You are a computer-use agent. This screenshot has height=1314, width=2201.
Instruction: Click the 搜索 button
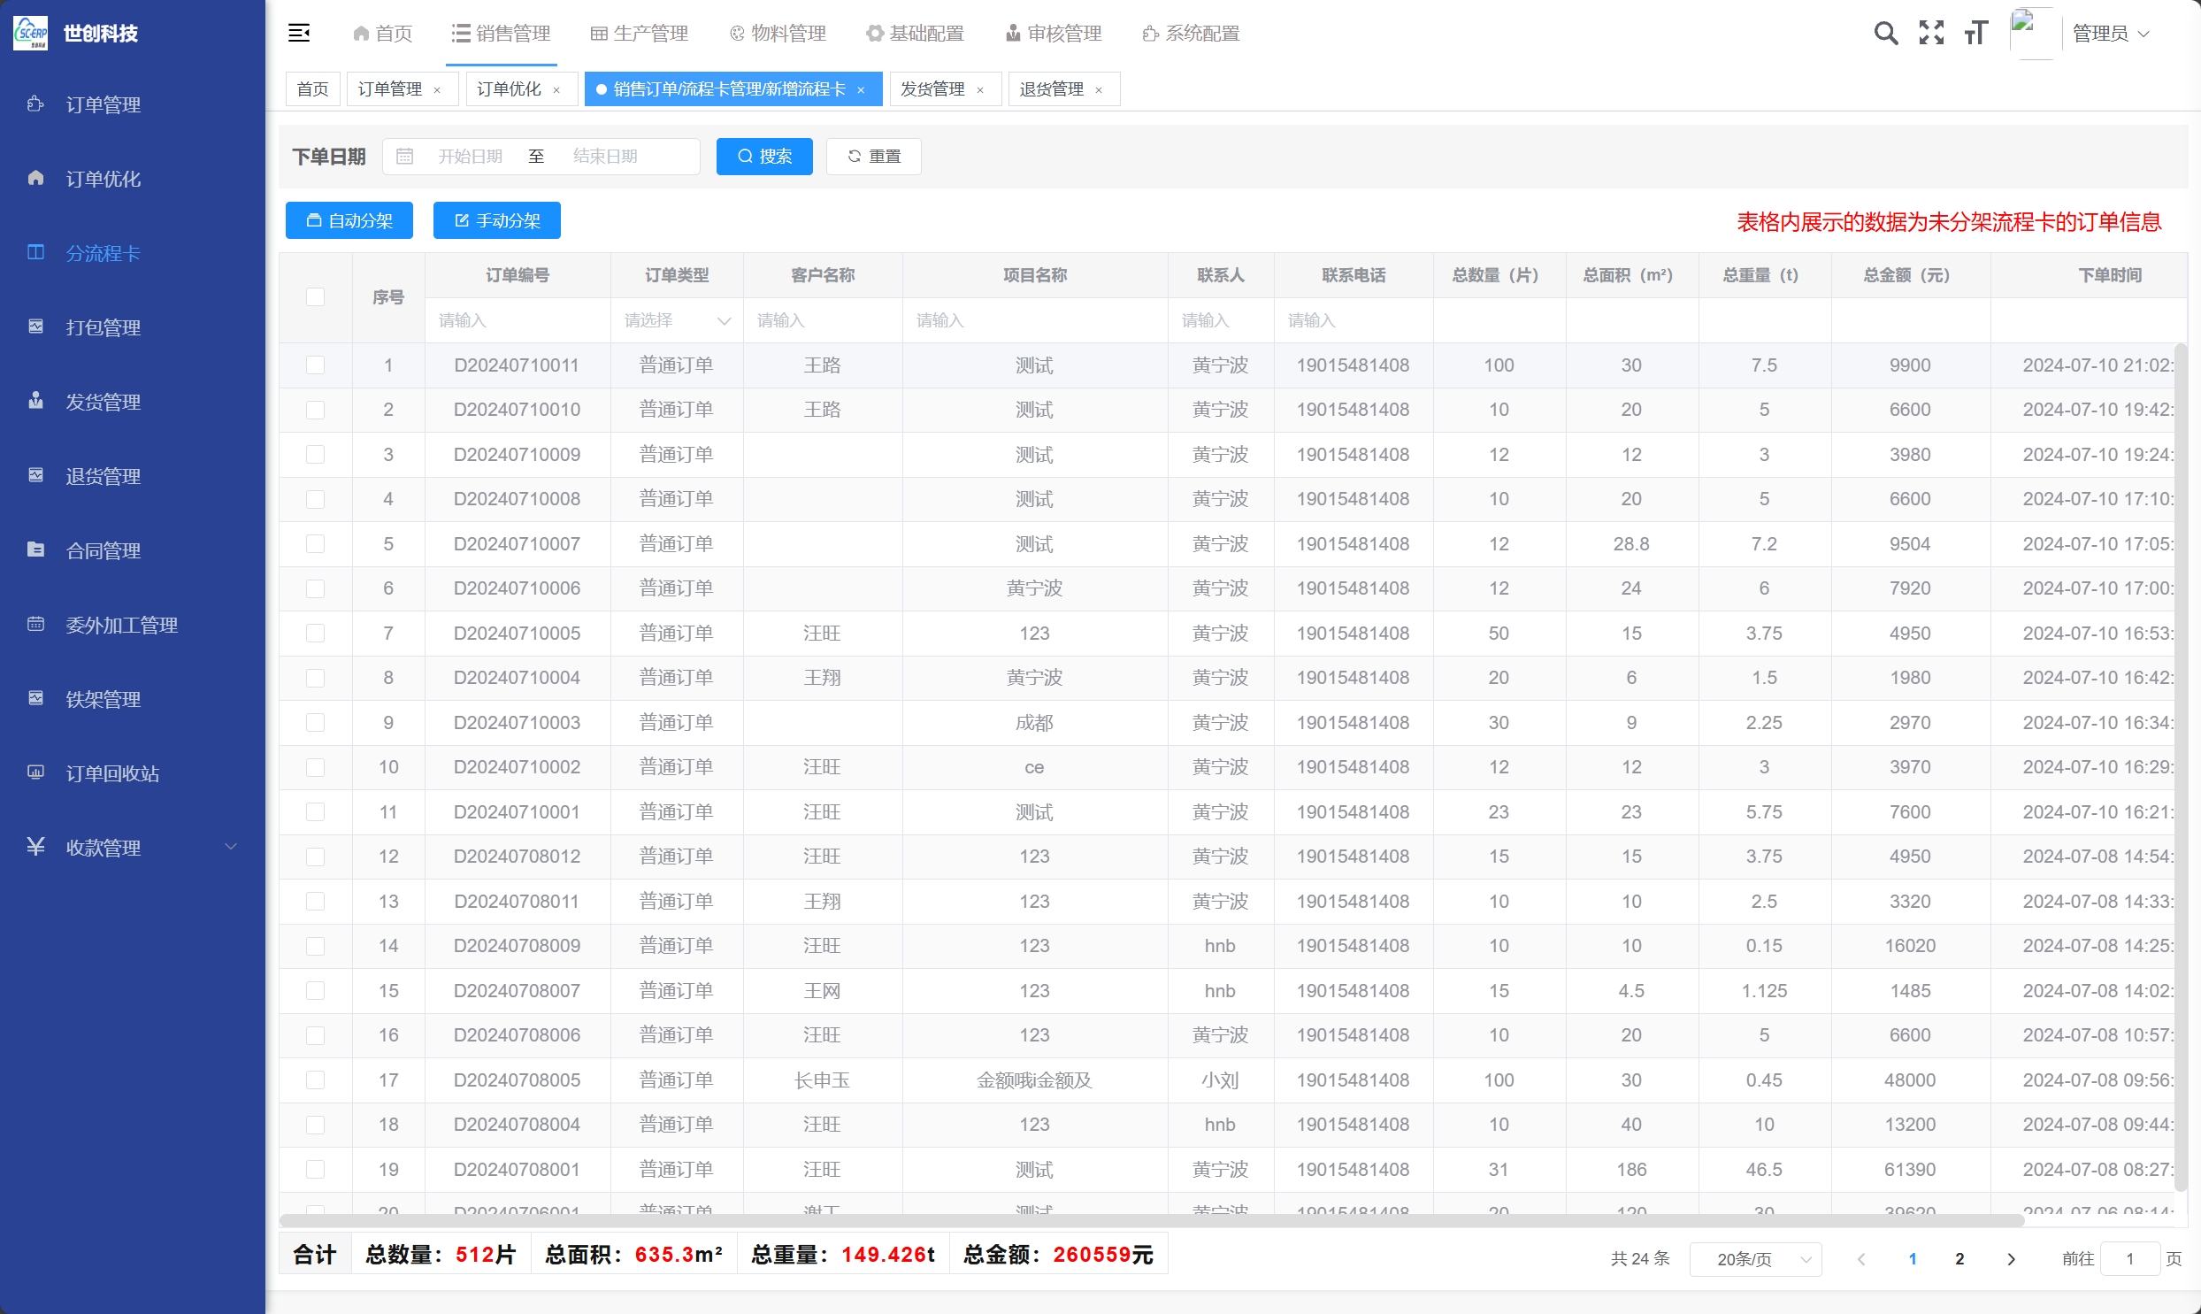(x=764, y=157)
